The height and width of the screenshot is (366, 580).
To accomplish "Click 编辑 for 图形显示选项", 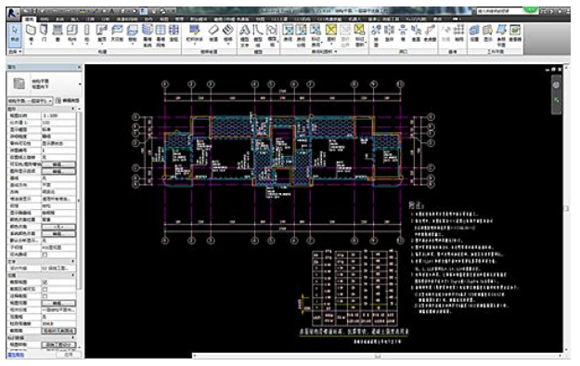I will point(58,172).
